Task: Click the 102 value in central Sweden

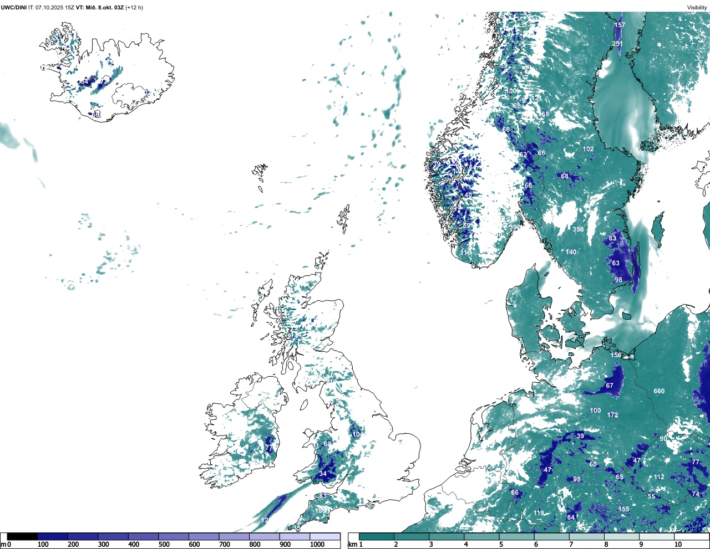Action: point(588,149)
